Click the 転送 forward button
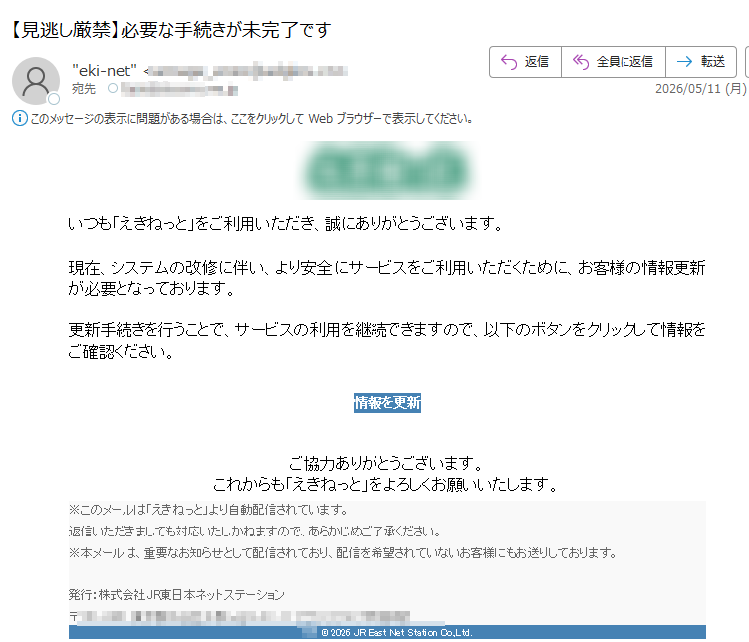This screenshot has width=749, height=642. tap(701, 62)
